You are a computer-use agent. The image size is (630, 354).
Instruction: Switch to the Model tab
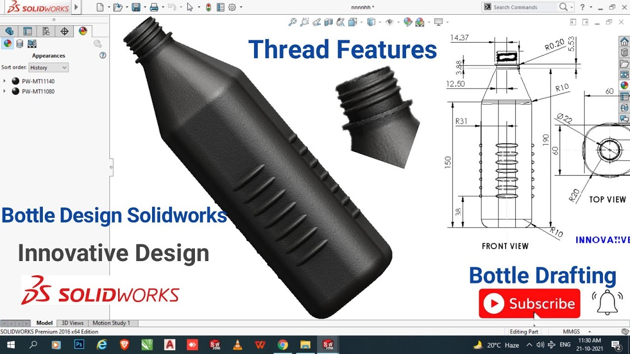click(x=44, y=323)
